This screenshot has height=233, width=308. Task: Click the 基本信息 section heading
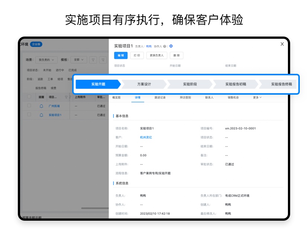tap(122, 116)
